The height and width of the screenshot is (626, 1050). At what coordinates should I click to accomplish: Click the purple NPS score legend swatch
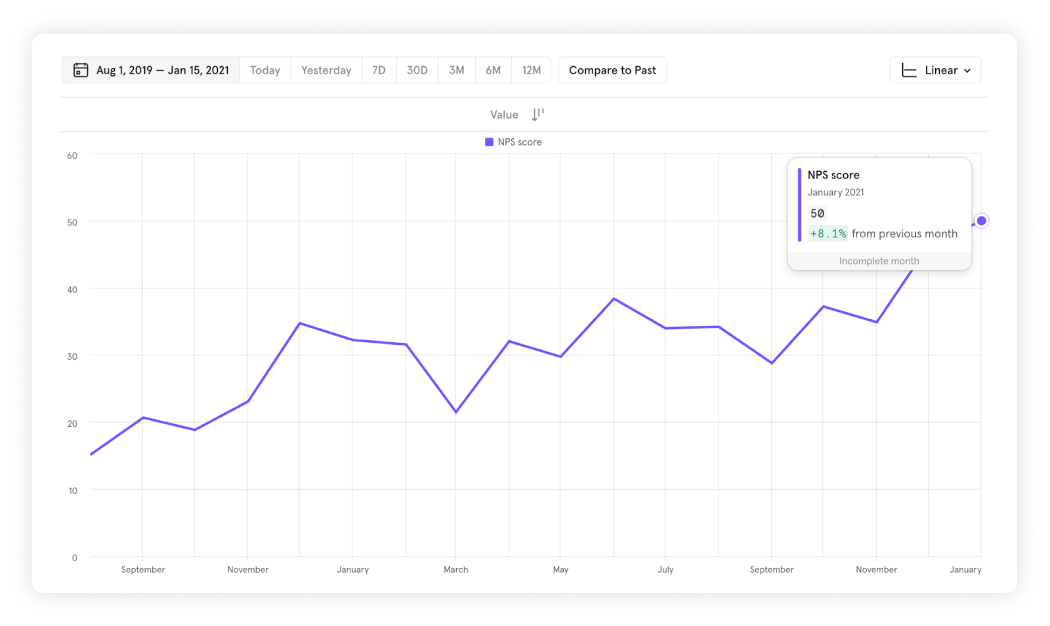[x=489, y=142]
